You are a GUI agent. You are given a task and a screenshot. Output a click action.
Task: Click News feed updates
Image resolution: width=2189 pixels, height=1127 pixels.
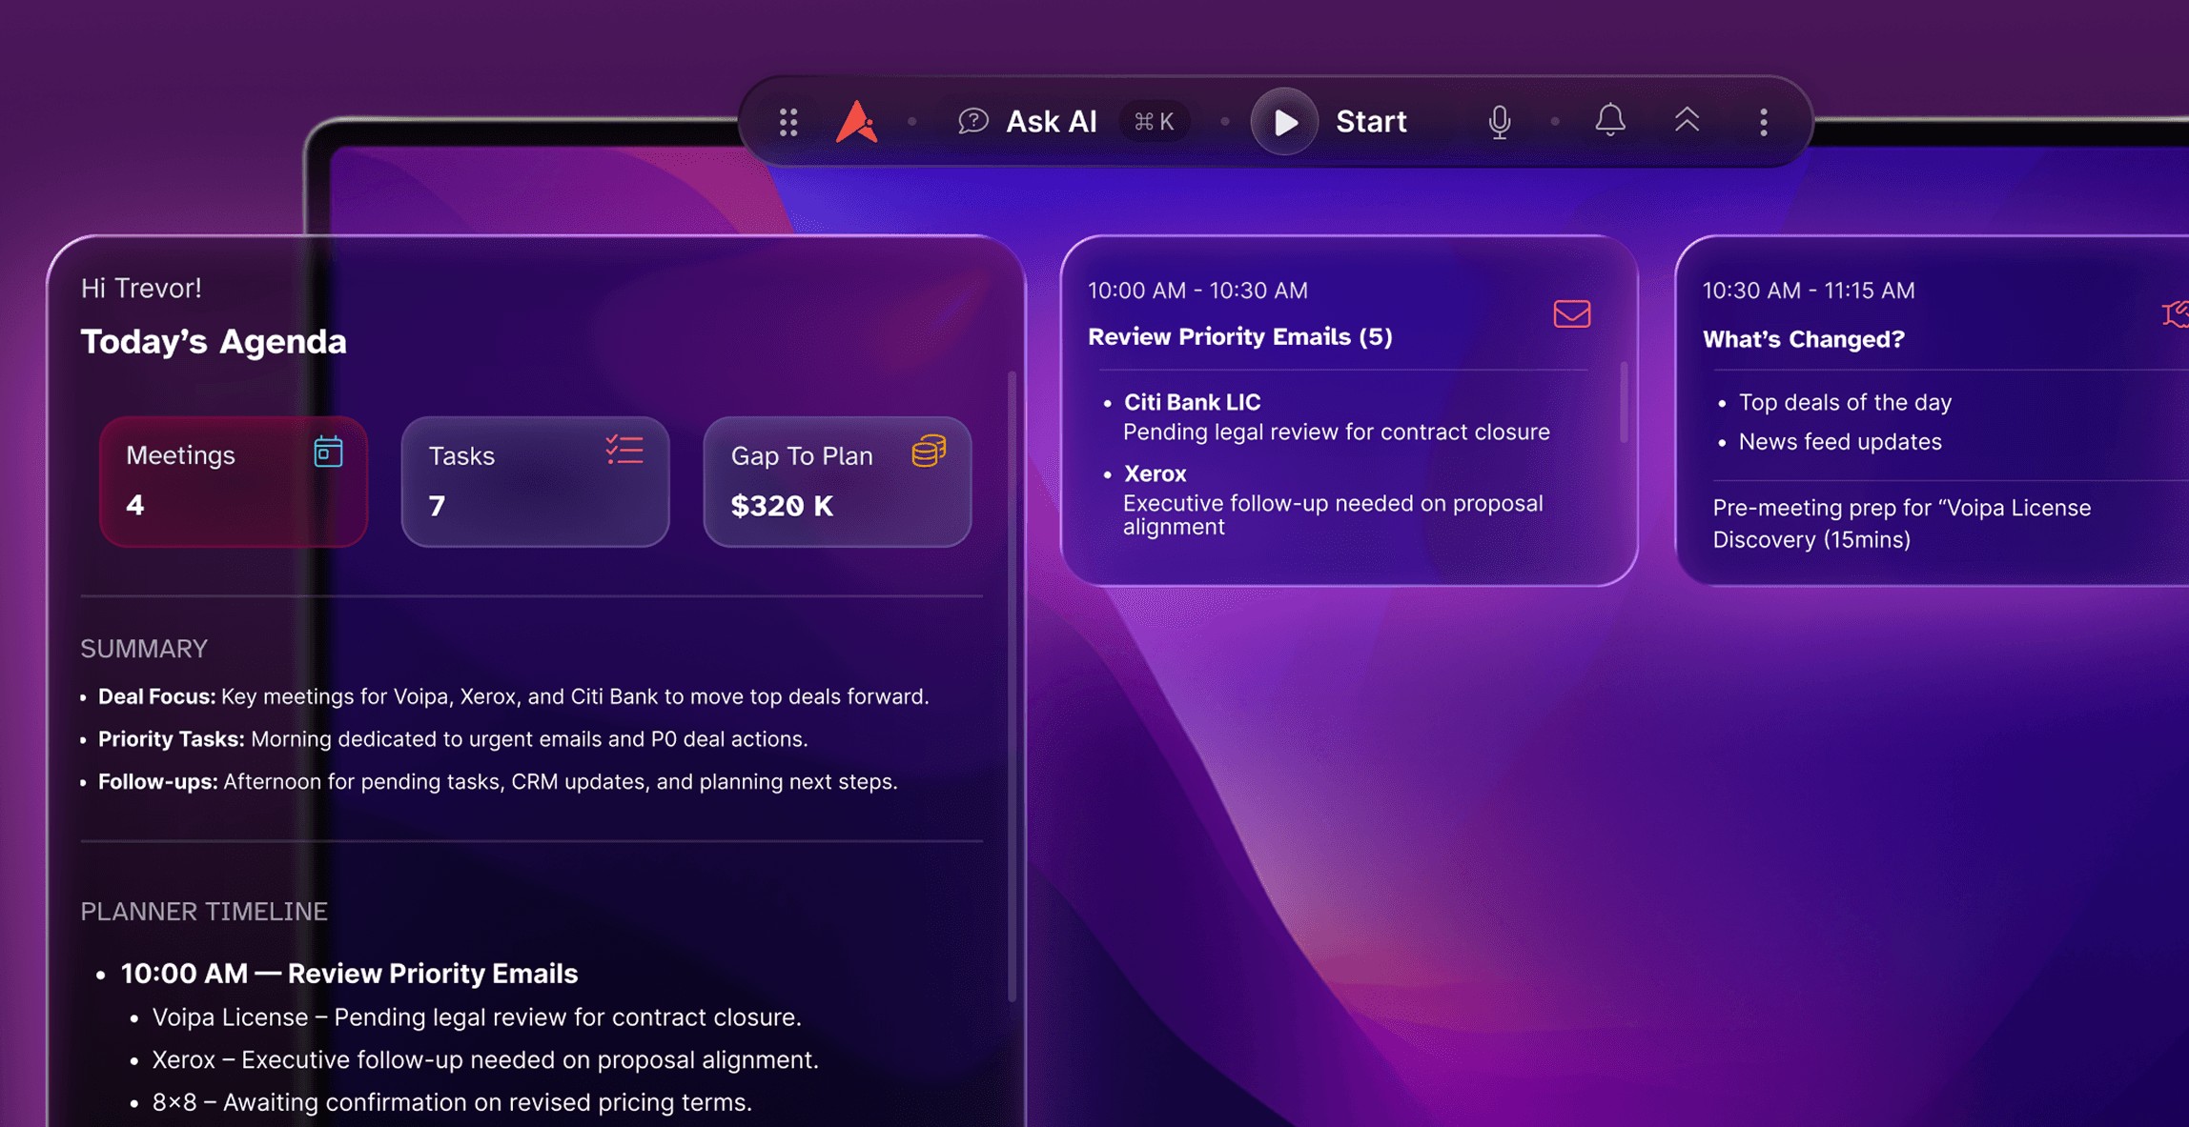click(1839, 441)
